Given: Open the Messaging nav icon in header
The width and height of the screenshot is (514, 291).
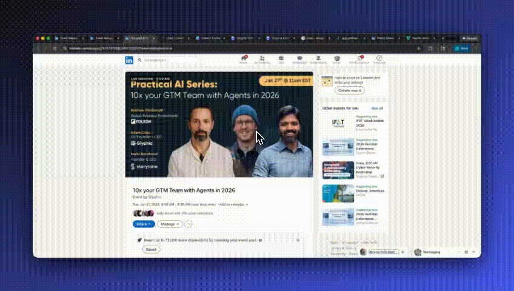Looking at the screenshot, I should coord(299,59).
